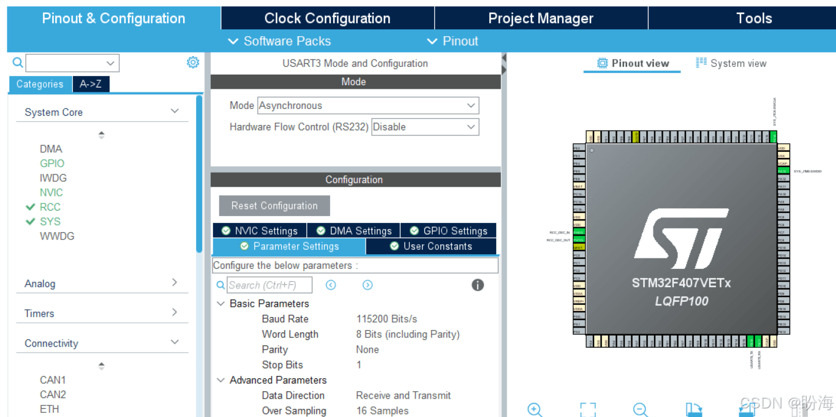Collapse the System Core category
The height and width of the screenshot is (417, 836).
pos(175,111)
